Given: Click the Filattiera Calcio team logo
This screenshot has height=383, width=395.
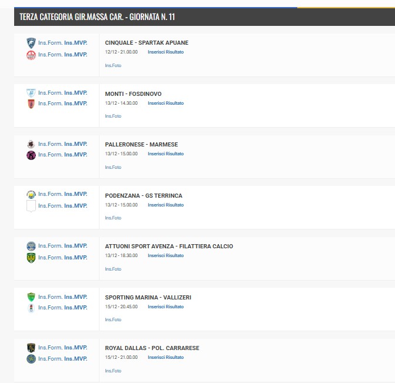Looking at the screenshot, I should coord(31,258).
